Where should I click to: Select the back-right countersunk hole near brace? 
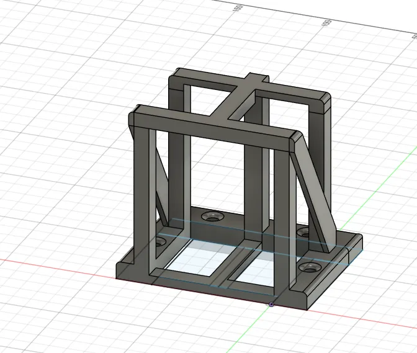point(303,231)
